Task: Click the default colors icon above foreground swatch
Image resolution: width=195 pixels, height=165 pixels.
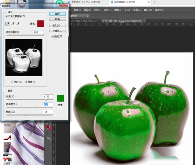Action: click(x=47, y=123)
